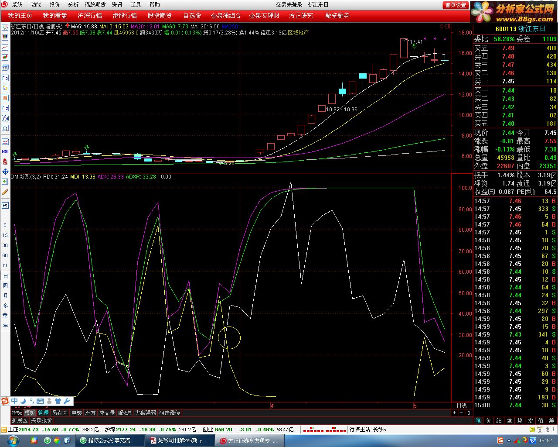Viewport: 558px width, 447px height.
Task: Select the 周 weekly period button
Action: pos(5,286)
